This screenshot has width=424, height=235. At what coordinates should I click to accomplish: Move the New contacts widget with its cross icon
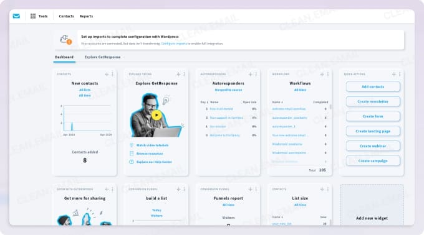pos(107,74)
